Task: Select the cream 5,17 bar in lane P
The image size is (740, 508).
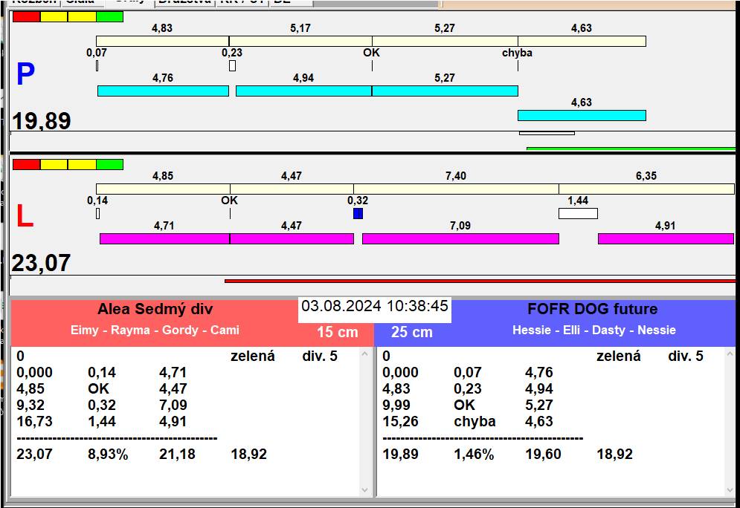Action: coord(300,41)
